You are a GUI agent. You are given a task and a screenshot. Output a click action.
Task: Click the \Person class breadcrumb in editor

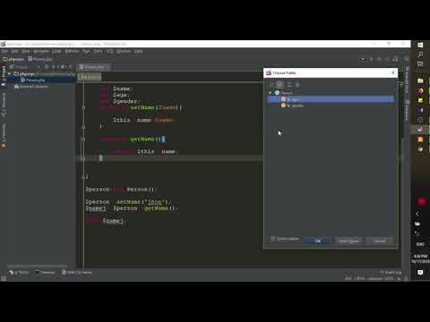click(90, 77)
